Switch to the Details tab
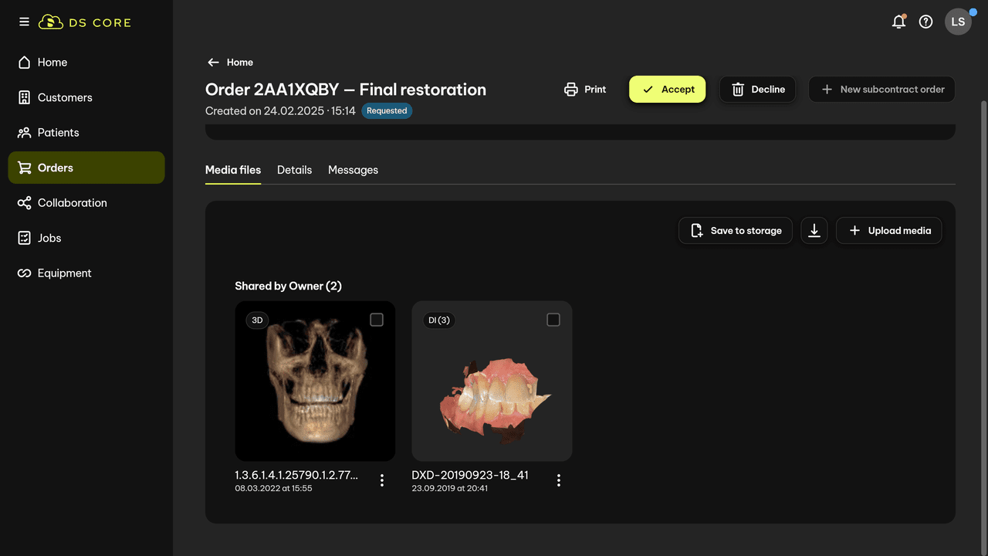This screenshot has height=556, width=988. point(294,170)
